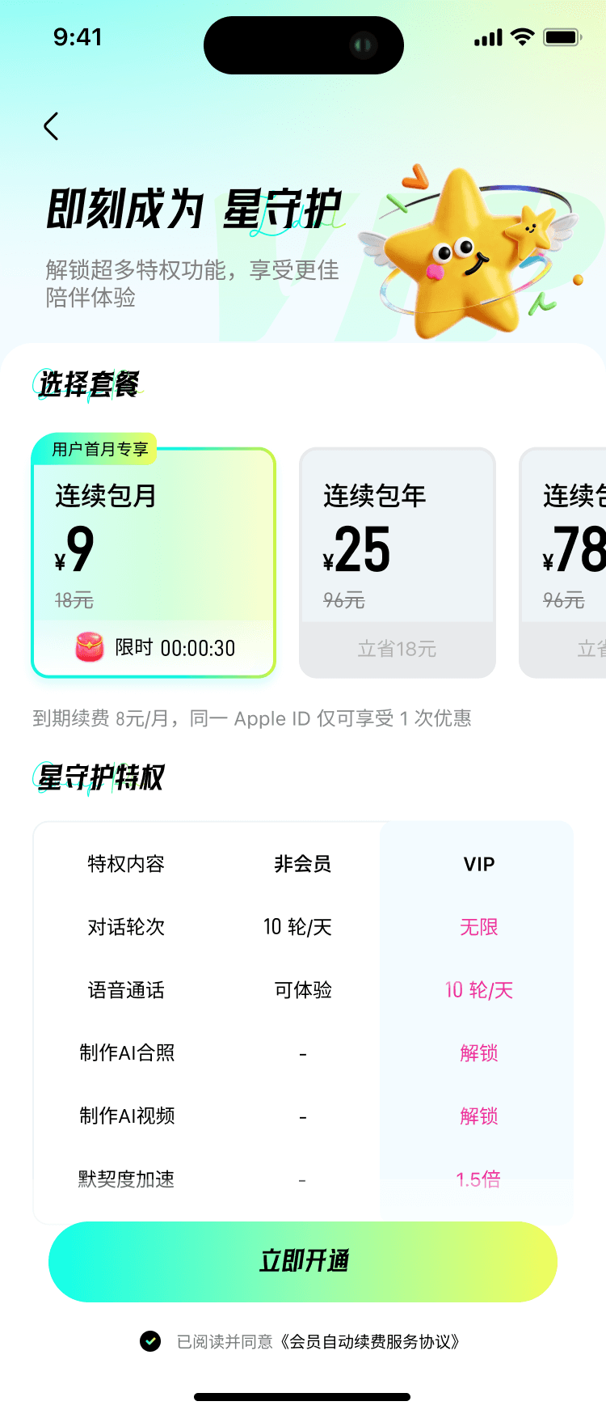This screenshot has width=606, height=1414.
Task: Select the VIP column header
Action: [478, 864]
